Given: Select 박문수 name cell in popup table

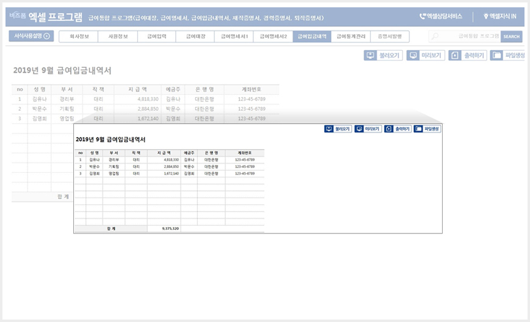Looking at the screenshot, I should 94,167.
